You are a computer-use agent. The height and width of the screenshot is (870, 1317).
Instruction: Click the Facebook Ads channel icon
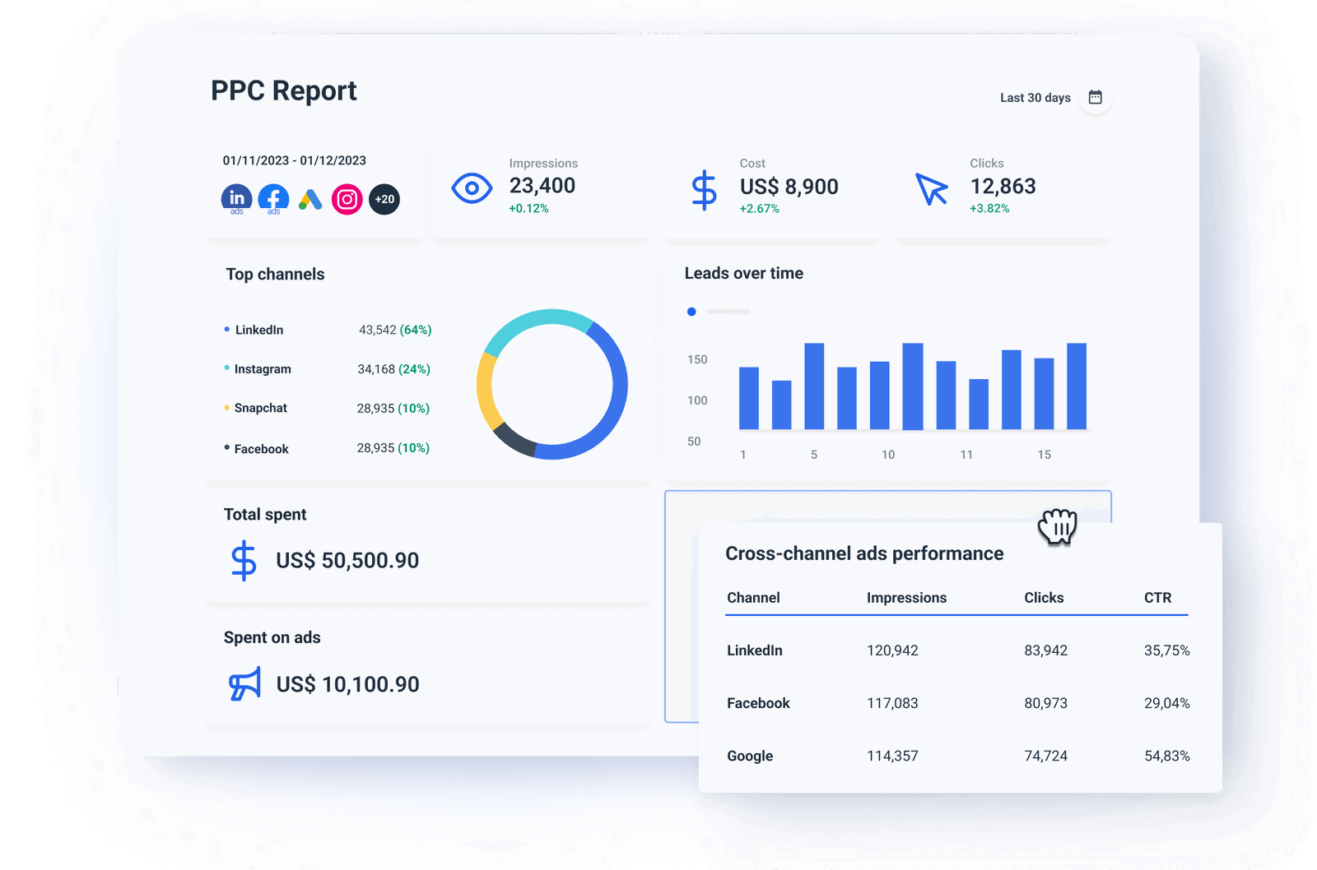tap(273, 198)
